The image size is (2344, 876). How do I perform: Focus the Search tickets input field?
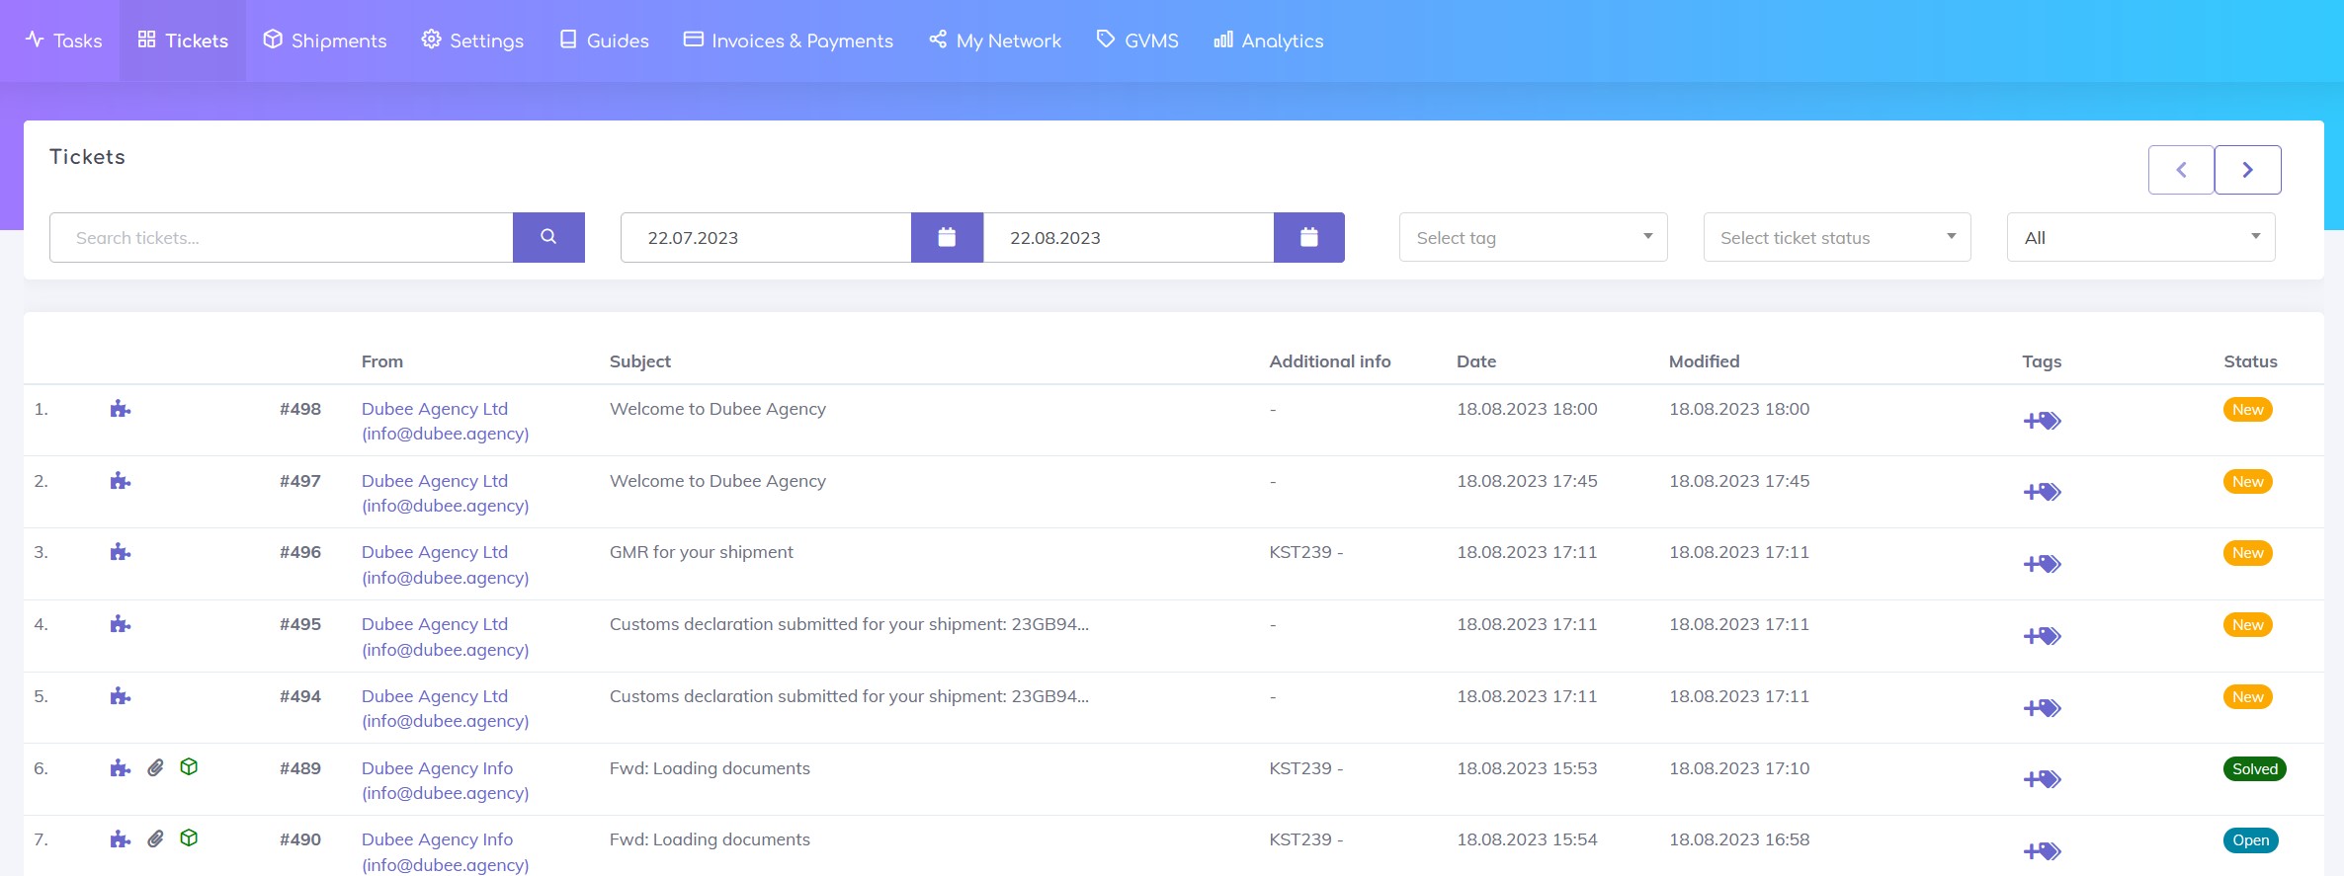282,237
